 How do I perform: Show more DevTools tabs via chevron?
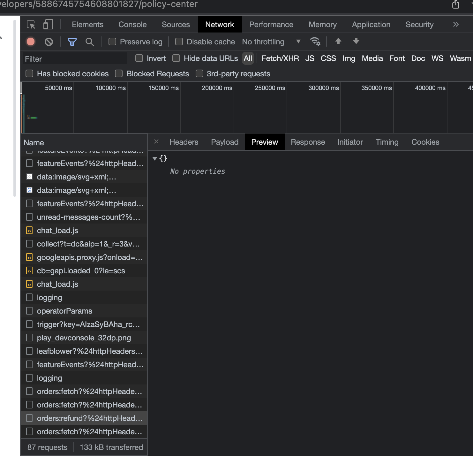456,25
